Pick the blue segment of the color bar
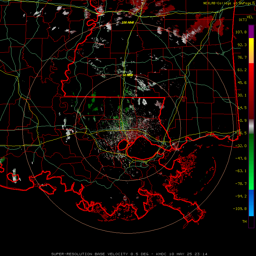 pos(251,203)
